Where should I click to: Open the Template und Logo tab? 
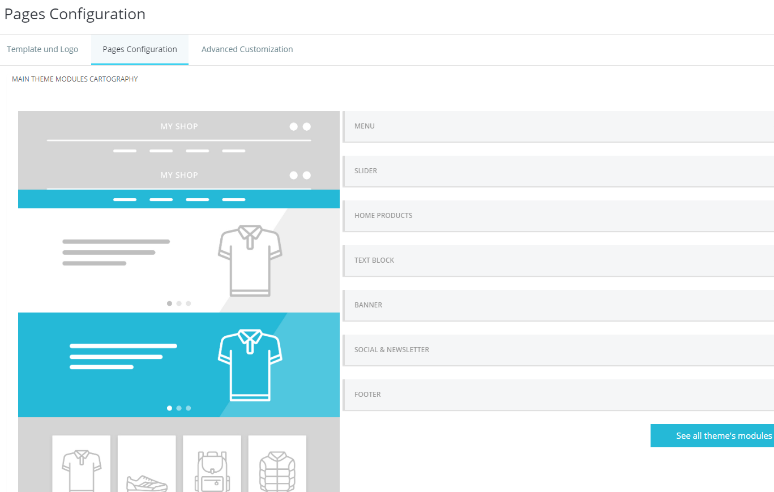click(x=42, y=49)
